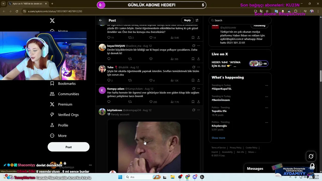Open Cookie Policy footer link
322x181 pixels.
pos(251,148)
